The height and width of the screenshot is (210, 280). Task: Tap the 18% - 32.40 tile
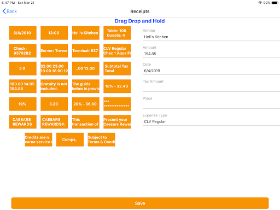click(117, 86)
